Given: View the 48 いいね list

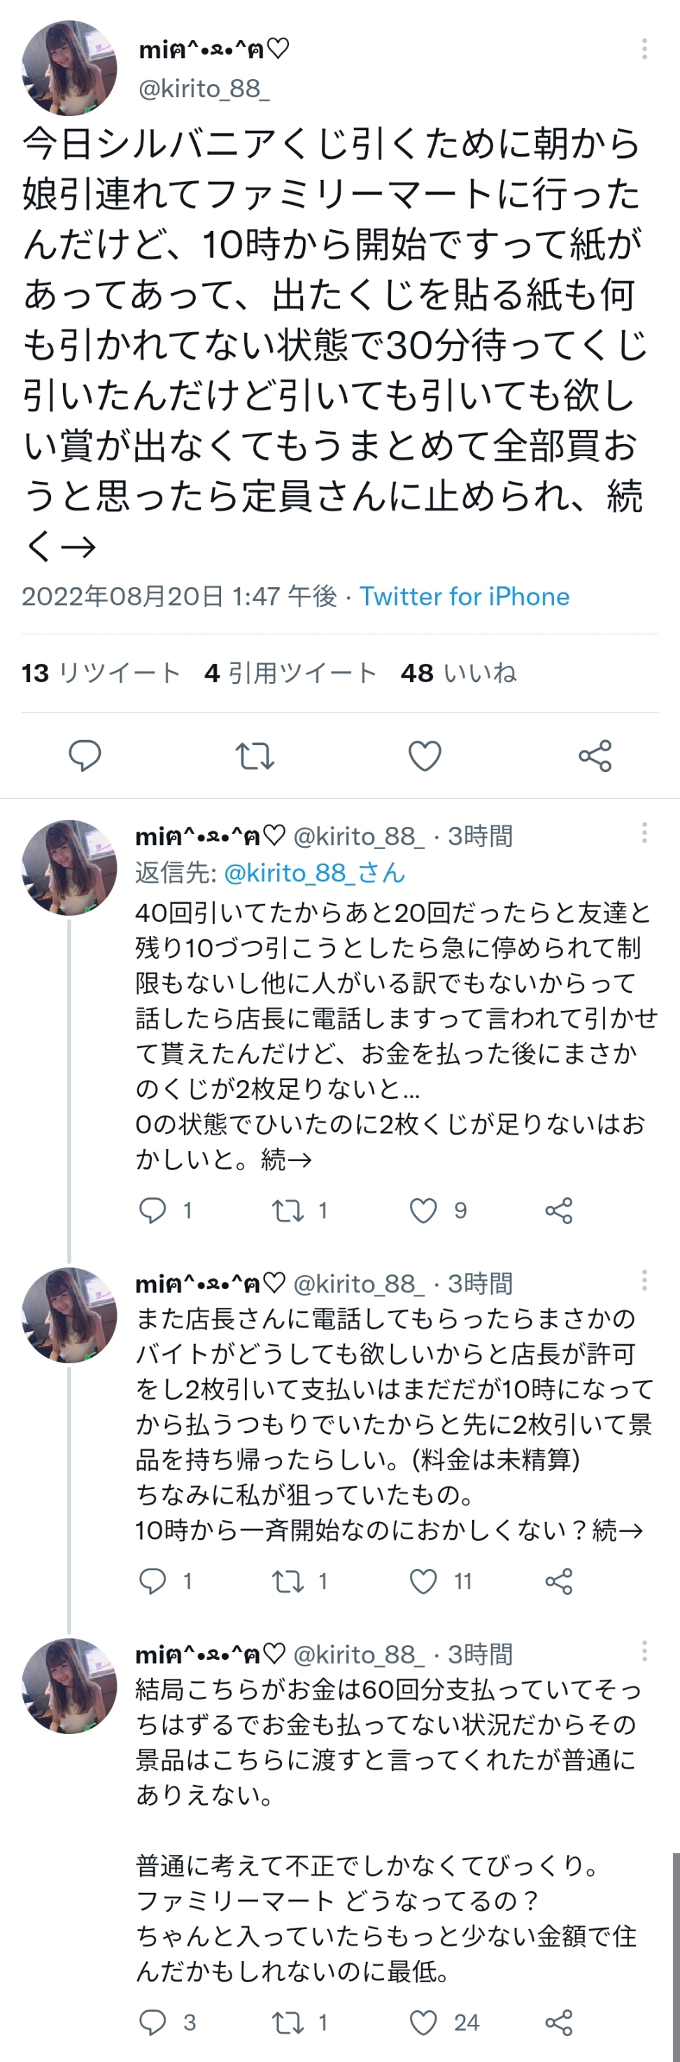Looking at the screenshot, I should coord(459,672).
